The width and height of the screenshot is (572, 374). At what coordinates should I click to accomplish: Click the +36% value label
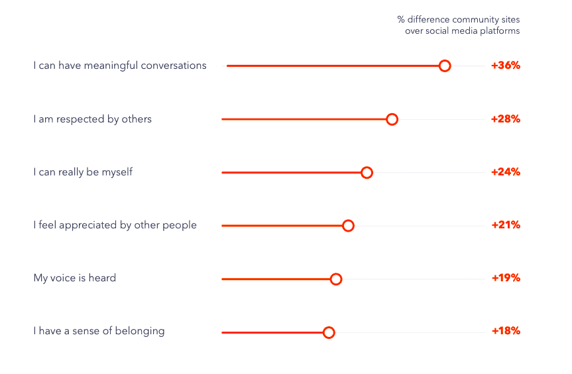pos(505,66)
